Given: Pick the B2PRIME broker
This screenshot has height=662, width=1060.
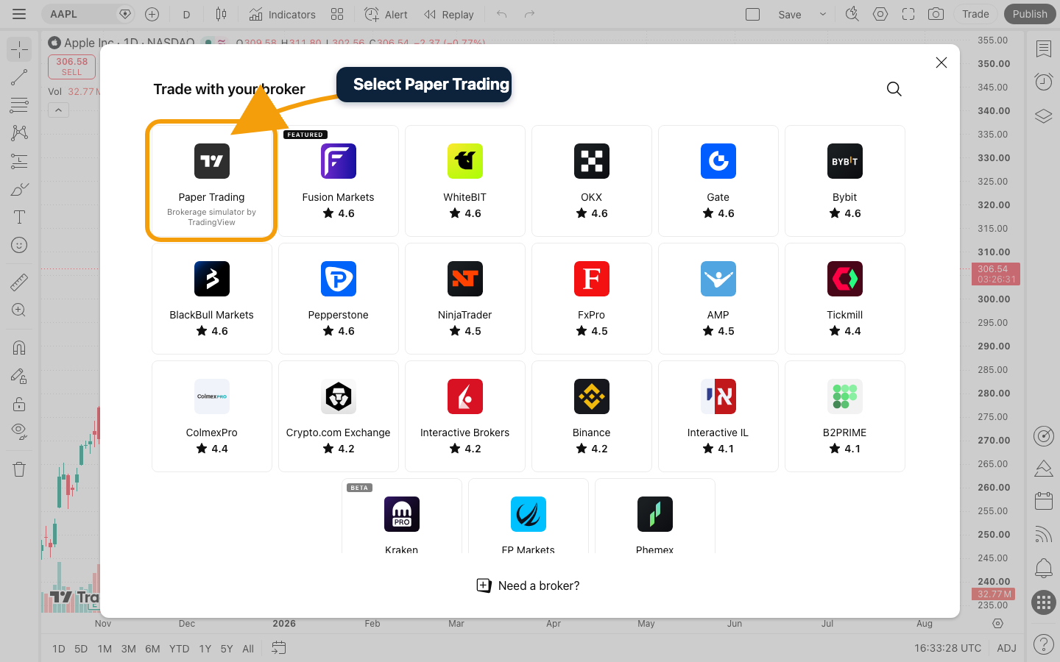Looking at the screenshot, I should click(845, 416).
